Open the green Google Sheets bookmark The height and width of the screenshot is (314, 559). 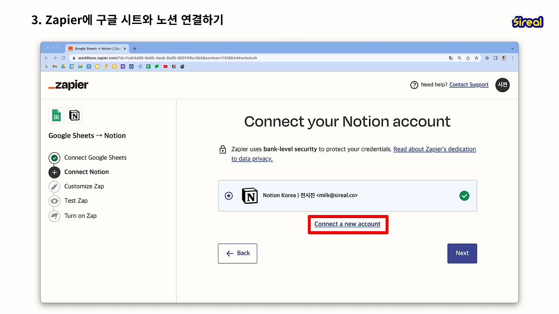pos(148,67)
